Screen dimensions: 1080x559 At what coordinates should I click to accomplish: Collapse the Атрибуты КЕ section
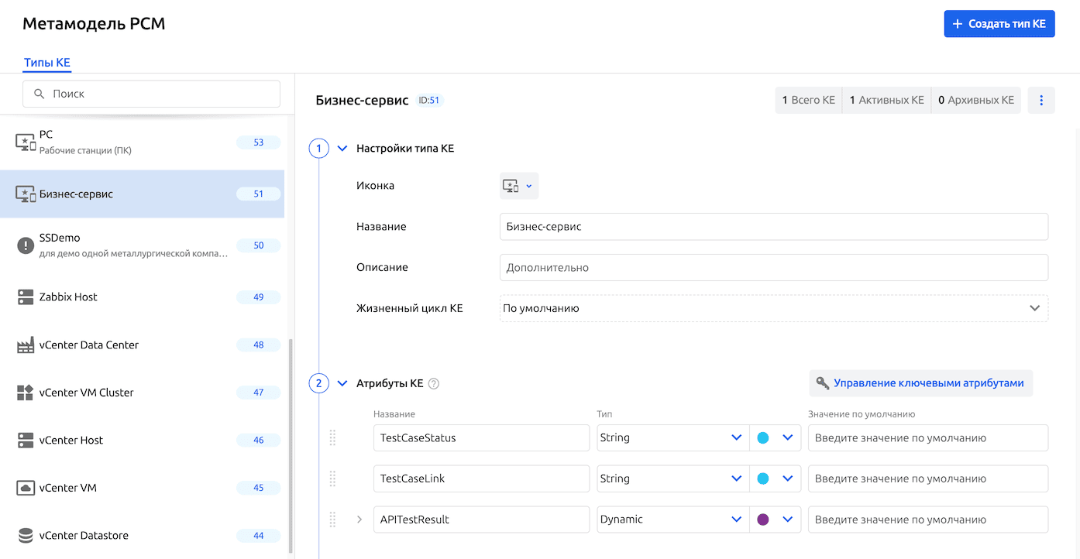point(342,383)
